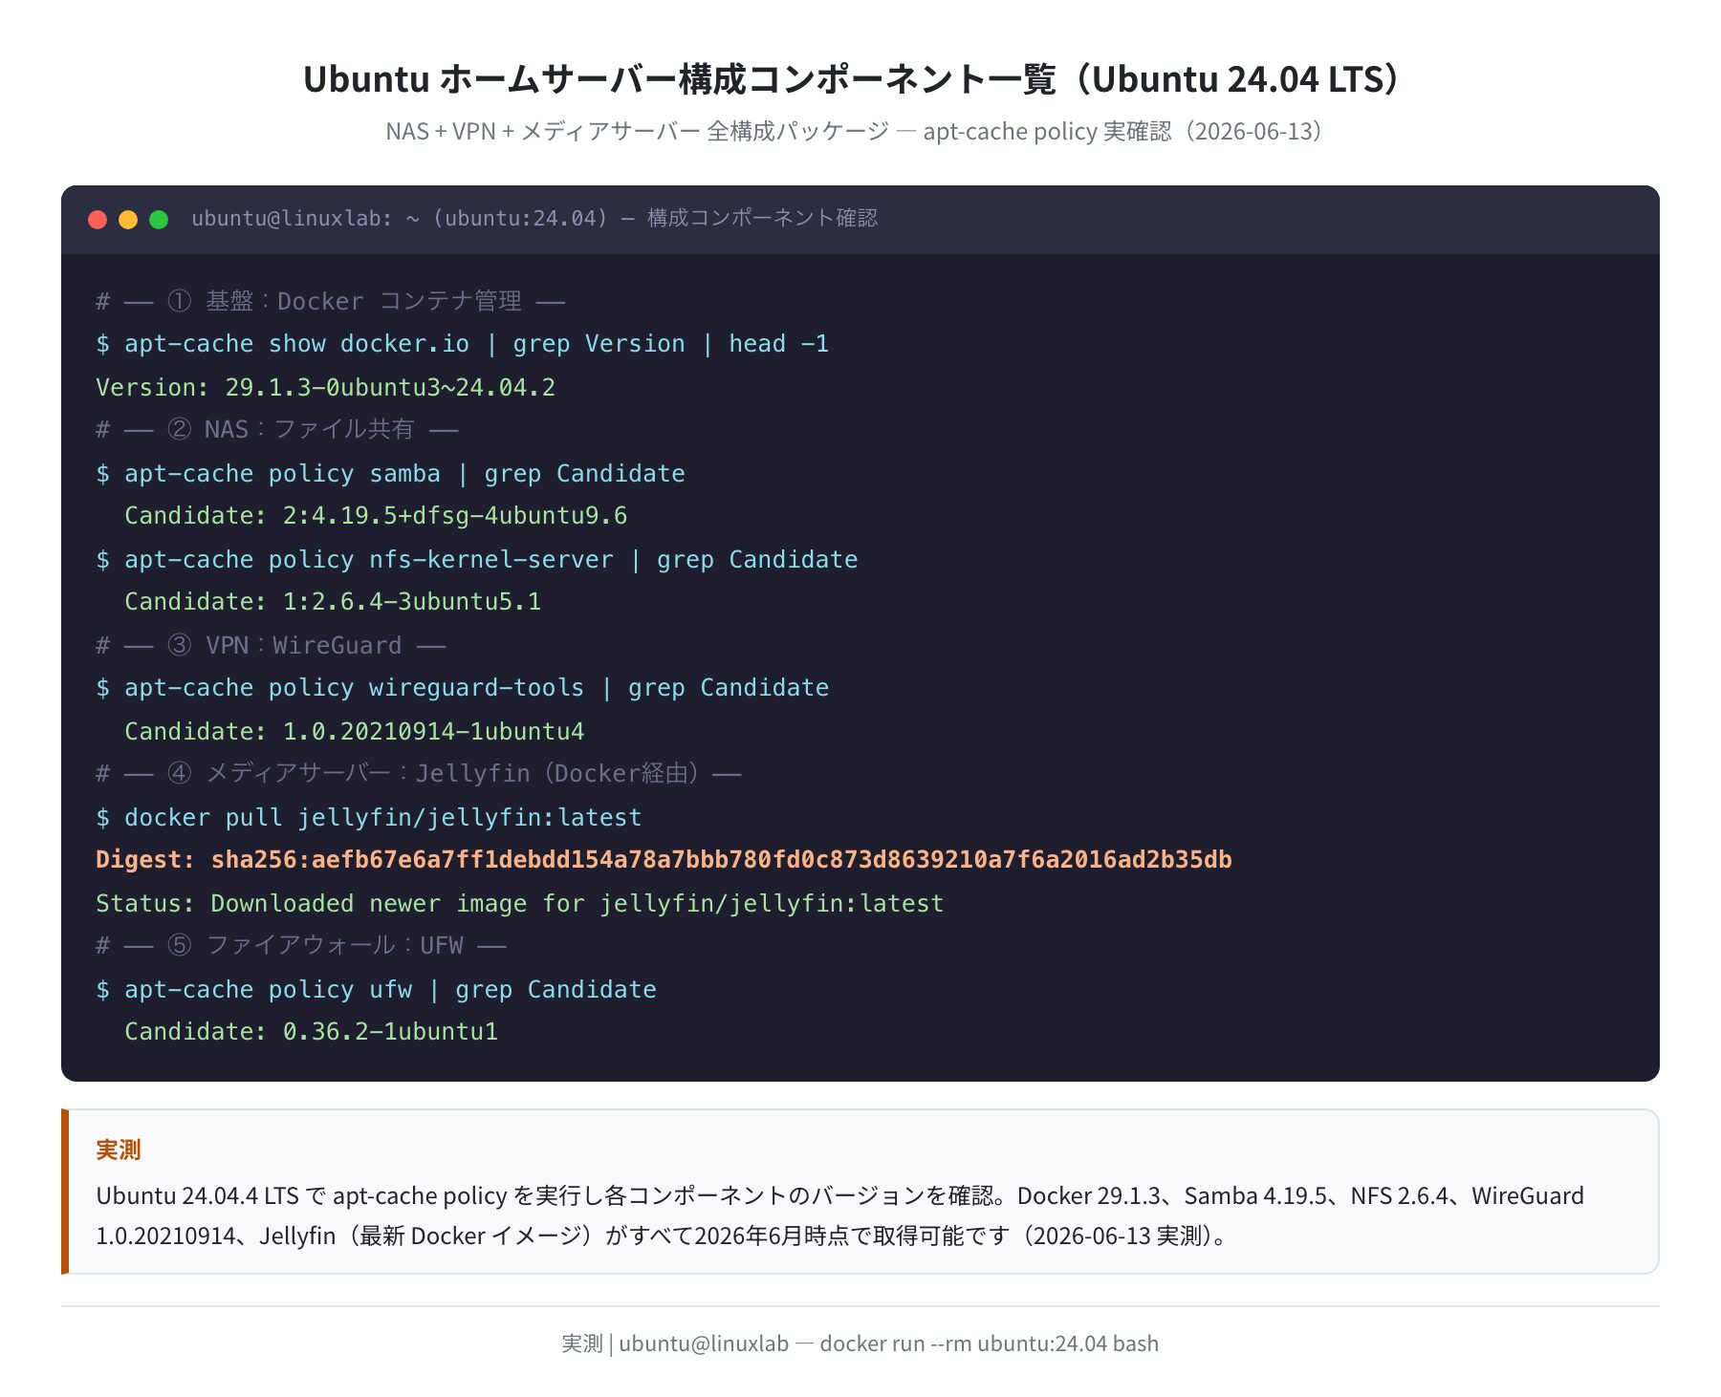Screen dimensions: 1721x1397
Task: Click the terminal title ubuntu@linuxlab
Action: pyautogui.click(x=534, y=219)
